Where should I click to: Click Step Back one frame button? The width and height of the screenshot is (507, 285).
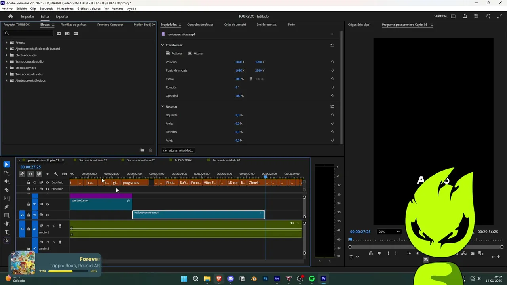(x=418, y=253)
